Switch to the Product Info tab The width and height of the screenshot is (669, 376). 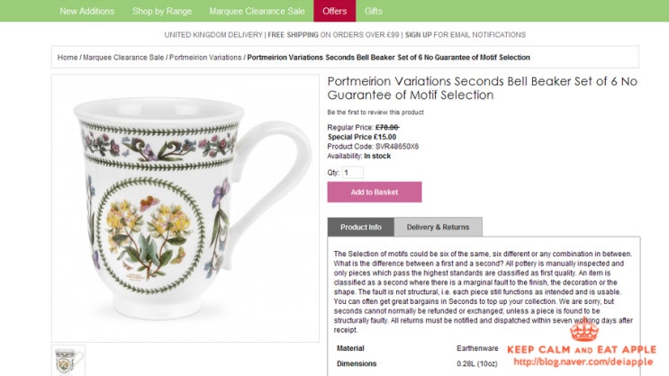coord(361,227)
